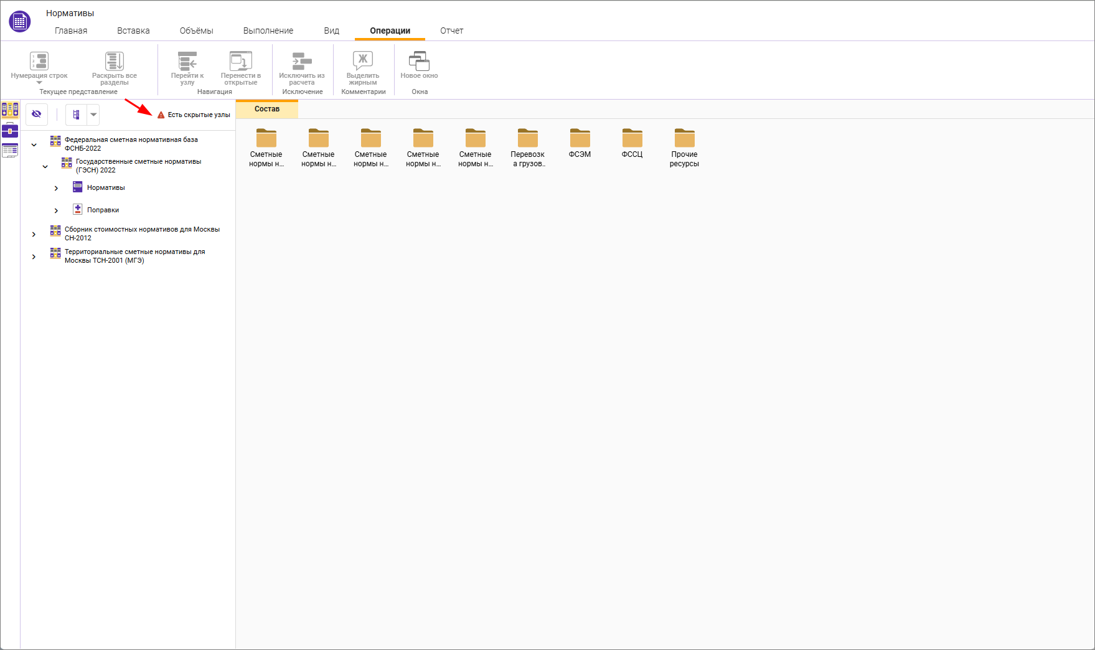Click Перенести в открытые icon
Viewport: 1095px width, 650px height.
point(241,61)
